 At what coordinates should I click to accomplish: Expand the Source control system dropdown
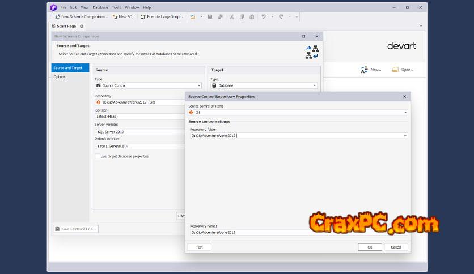(405, 112)
